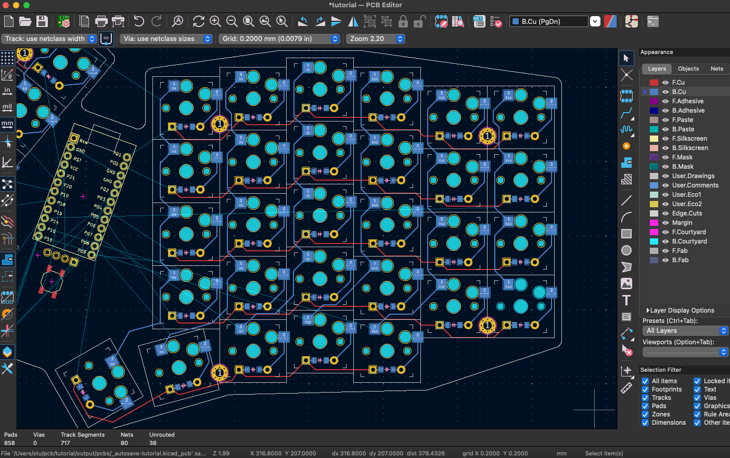Uncheck Zones in the Selection Filter
Image resolution: width=730 pixels, height=458 pixels.
point(644,414)
